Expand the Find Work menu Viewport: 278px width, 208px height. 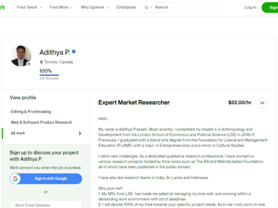pos(61,8)
